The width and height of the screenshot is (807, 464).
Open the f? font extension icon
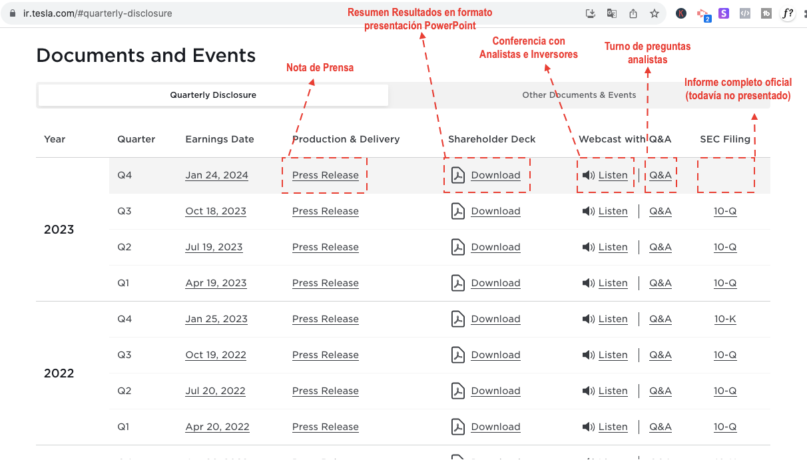[788, 13]
